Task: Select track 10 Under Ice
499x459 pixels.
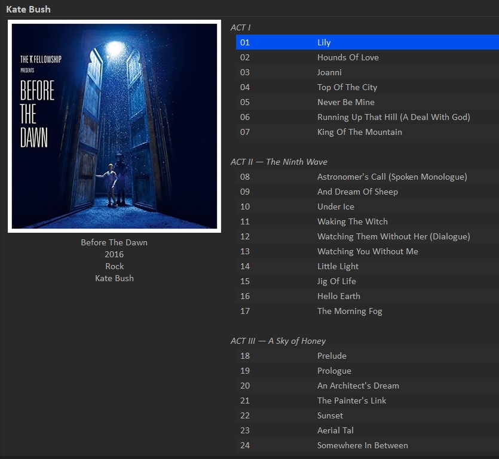Action: coord(368,207)
